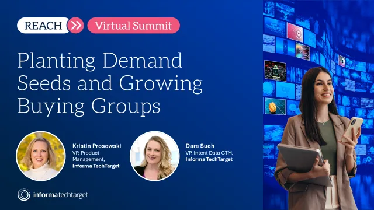This screenshot has width=374, height=210.
Task: Click the Informa TechTarget circular logo icon
Action: pos(24,195)
